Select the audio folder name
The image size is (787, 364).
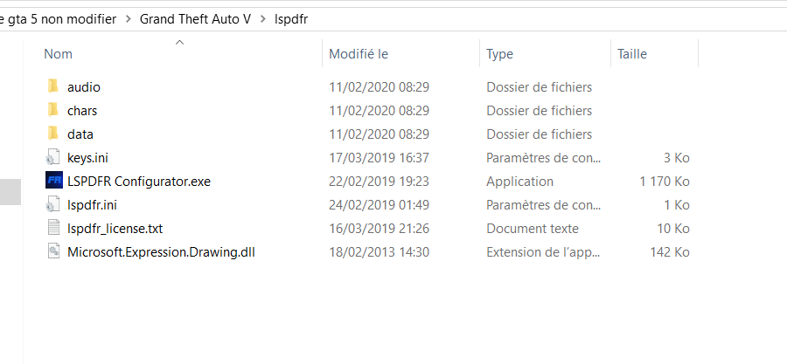(x=84, y=86)
